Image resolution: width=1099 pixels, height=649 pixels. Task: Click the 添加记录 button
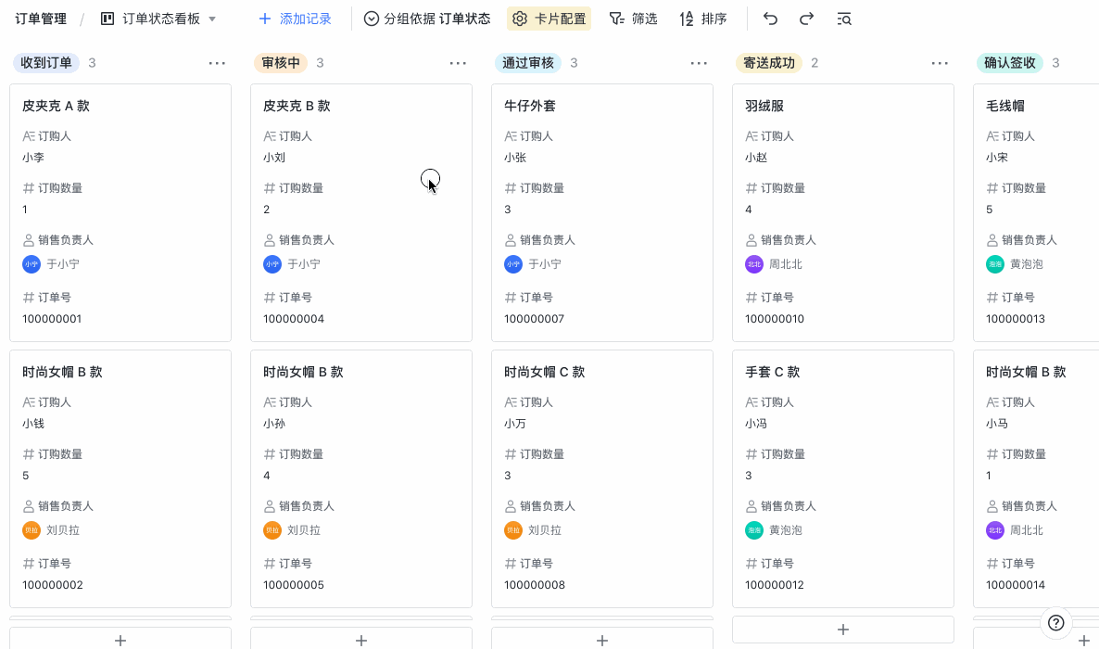pyautogui.click(x=295, y=19)
